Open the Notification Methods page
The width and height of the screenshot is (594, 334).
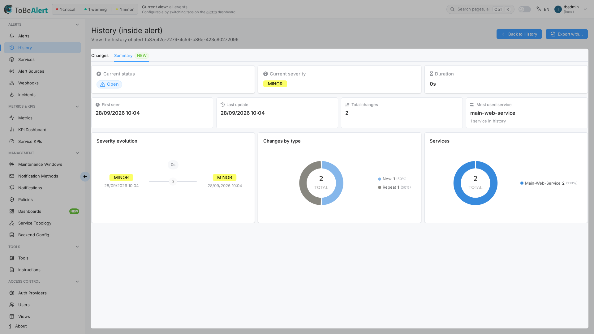42,176
